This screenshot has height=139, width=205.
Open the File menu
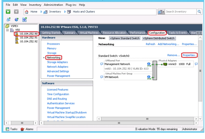[8, 5]
